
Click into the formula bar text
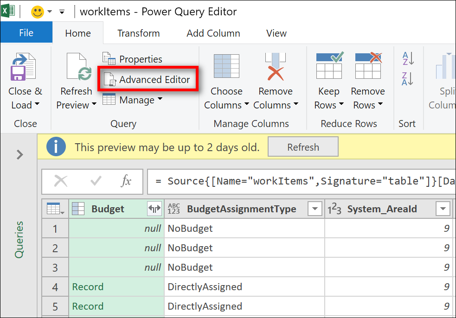pos(301,181)
